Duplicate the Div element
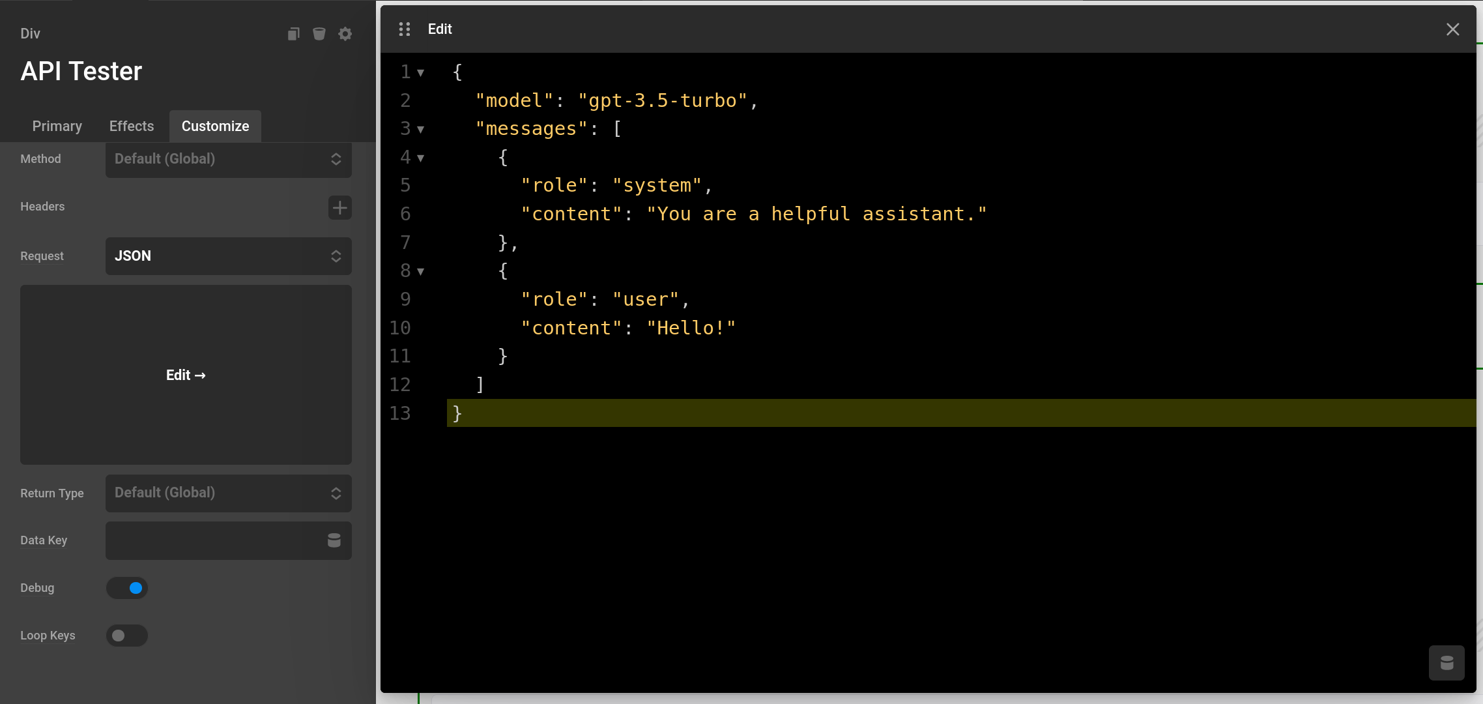The image size is (1483, 704). tap(293, 33)
